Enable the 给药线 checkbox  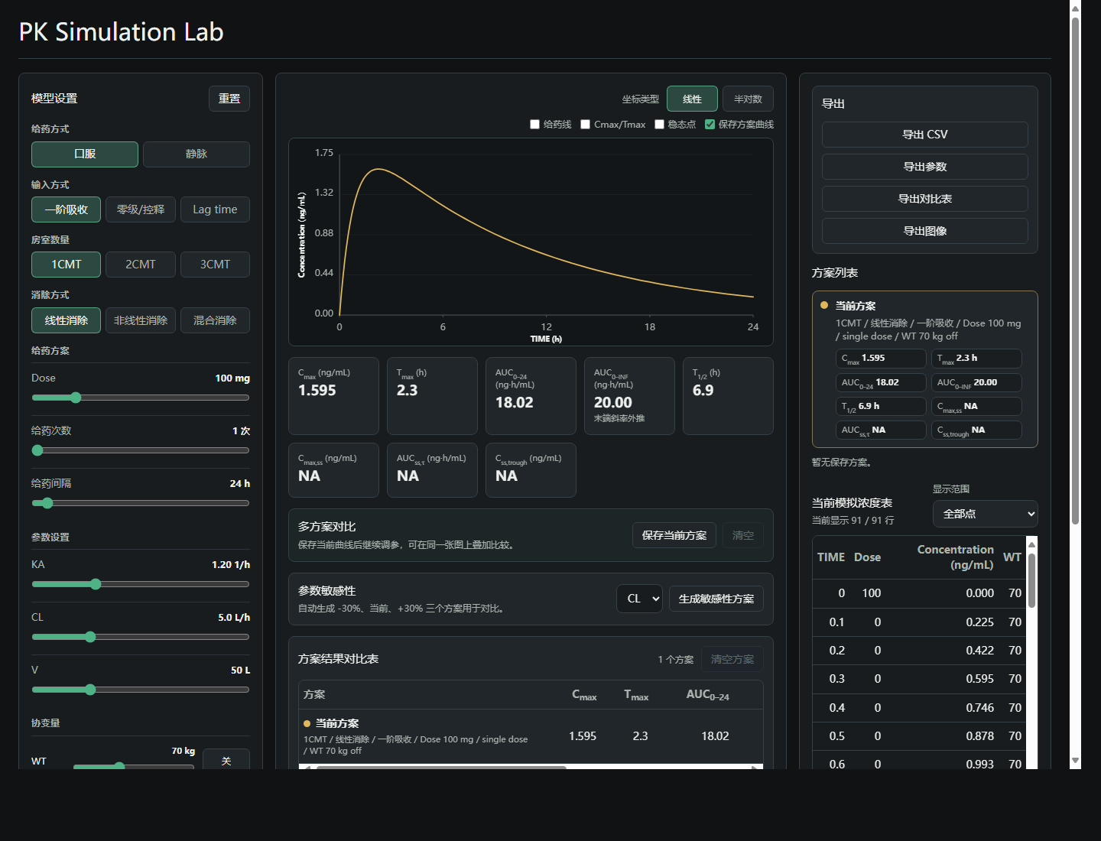coord(535,125)
